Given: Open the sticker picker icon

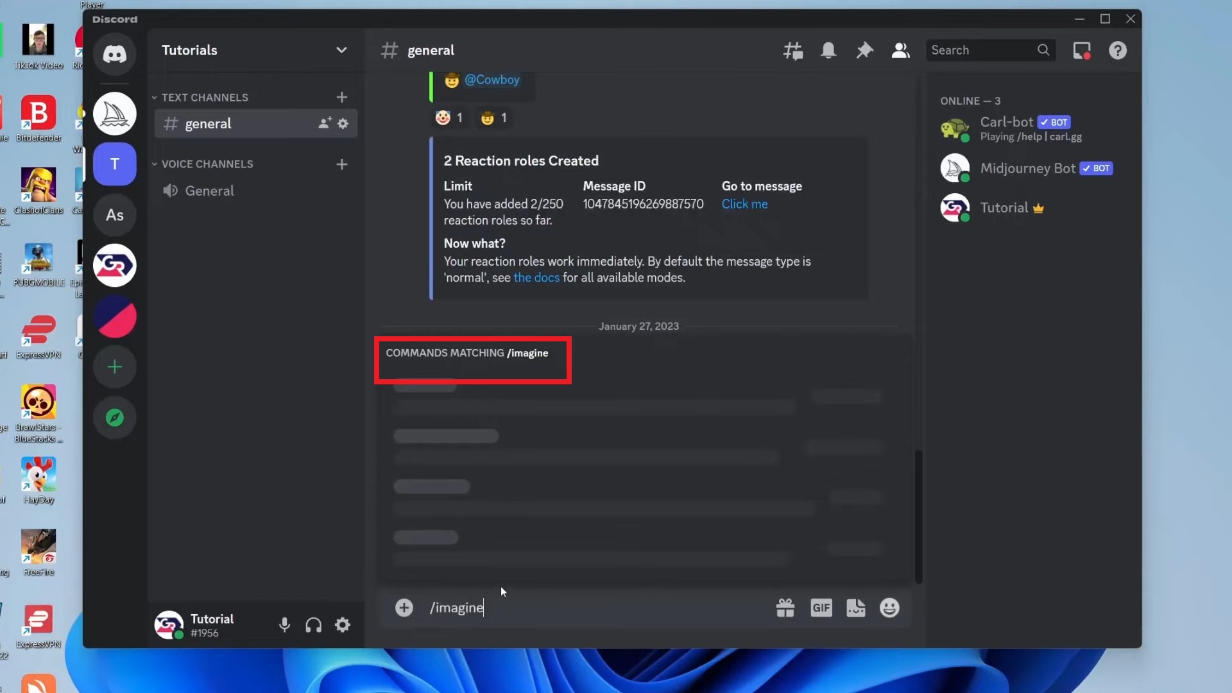Looking at the screenshot, I should pos(855,608).
